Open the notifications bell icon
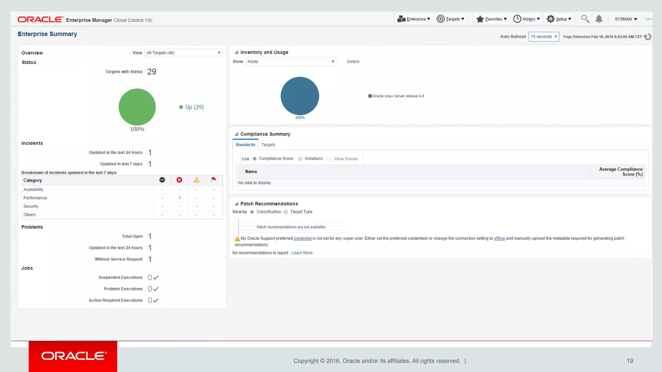Screen dimensions: 662x372 pos(599,19)
